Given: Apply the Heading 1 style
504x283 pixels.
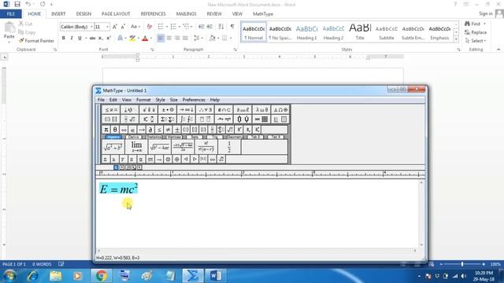Looking at the screenshot, I should [306, 32].
